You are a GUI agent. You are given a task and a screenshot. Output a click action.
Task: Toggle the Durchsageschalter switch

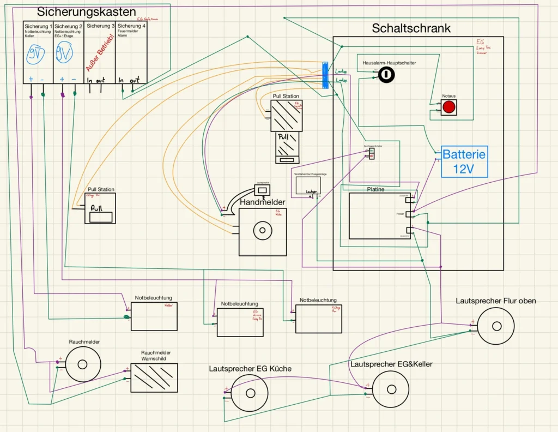point(372,154)
